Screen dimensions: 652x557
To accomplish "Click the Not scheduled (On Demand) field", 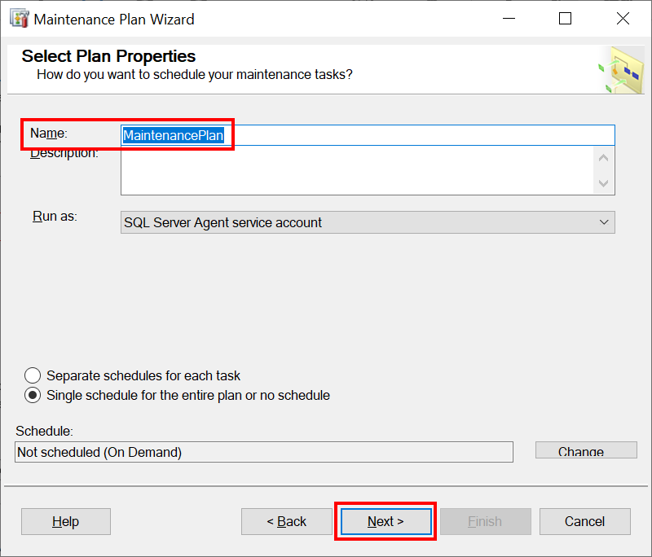I will pos(264,452).
